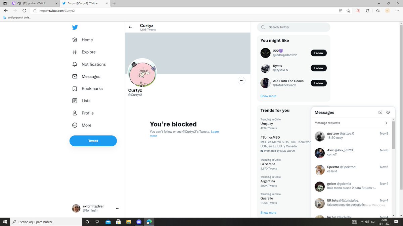Open Edge settings and more menu
Image resolution: width=403 pixels, height=226 pixels.
click(397, 10)
